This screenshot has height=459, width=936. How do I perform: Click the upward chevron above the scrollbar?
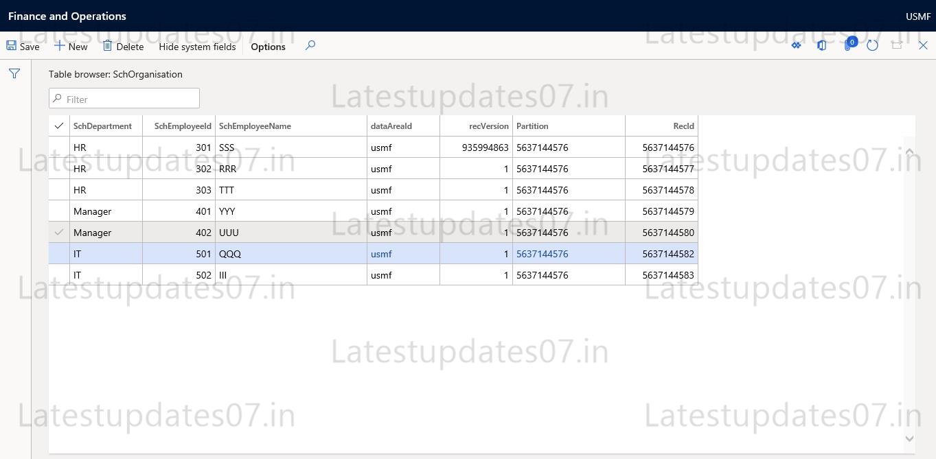909,152
